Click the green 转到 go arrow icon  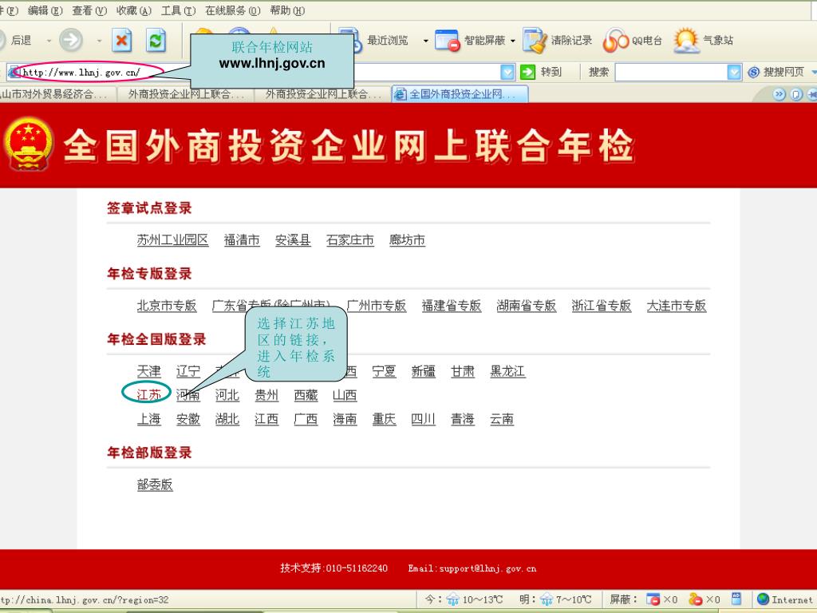[527, 72]
